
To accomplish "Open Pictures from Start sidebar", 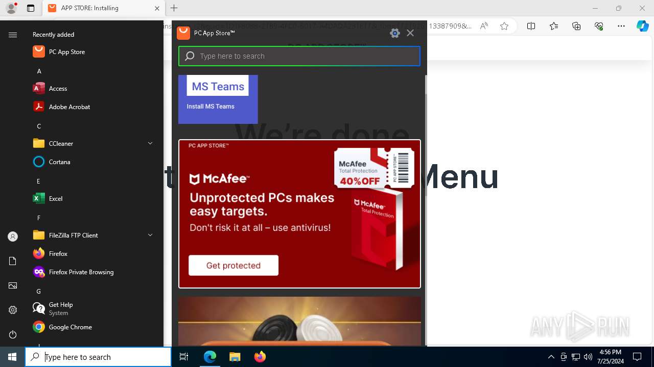I will point(13,285).
